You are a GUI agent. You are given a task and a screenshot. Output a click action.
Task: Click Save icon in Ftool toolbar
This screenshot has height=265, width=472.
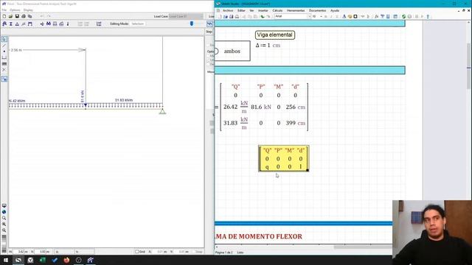coord(17,16)
